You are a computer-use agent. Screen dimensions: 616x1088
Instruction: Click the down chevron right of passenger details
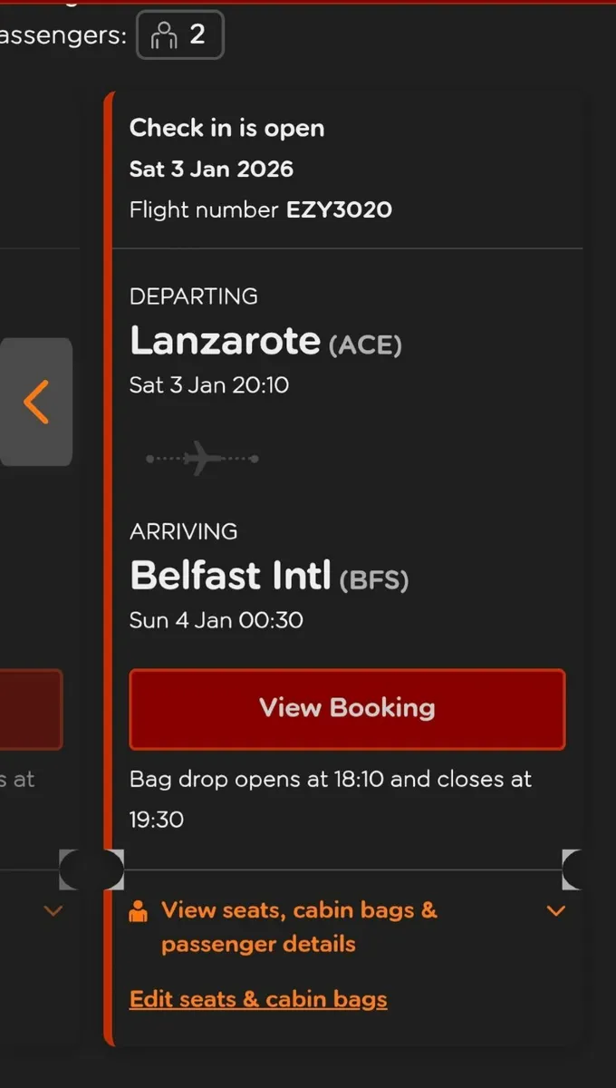[555, 911]
